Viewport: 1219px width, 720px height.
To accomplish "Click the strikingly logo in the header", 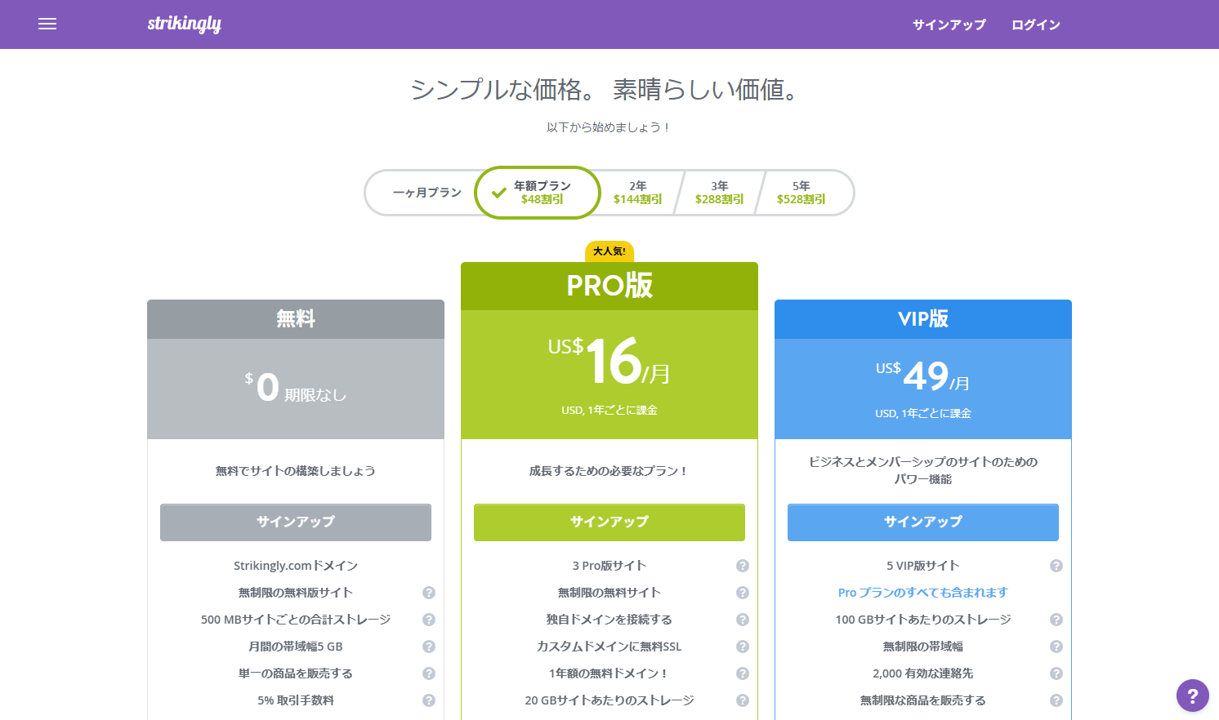I will coord(183,24).
